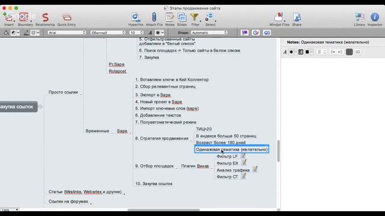Select topic 6. Добавление текстов
This screenshot has height=216, width=385.
[x=158, y=115]
